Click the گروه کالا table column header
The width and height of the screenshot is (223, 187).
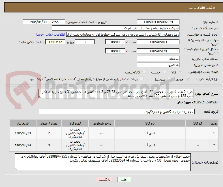[75, 123]
